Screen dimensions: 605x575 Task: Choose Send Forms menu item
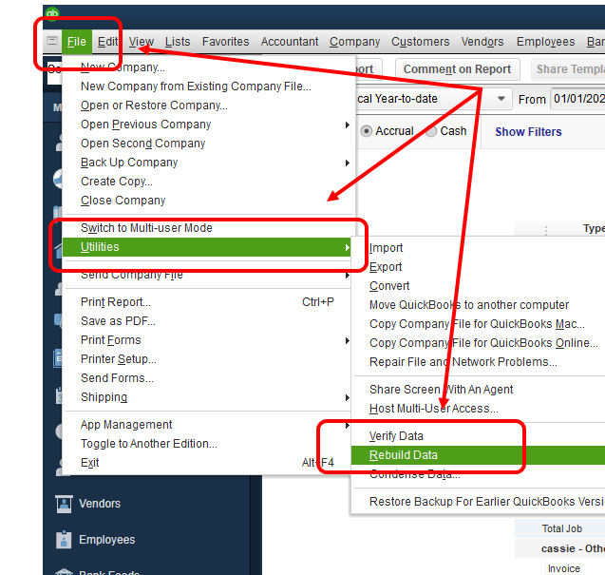pos(208,378)
